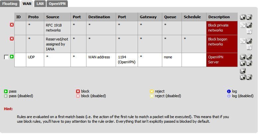
Task: Move selected rules before OpenVPN Server rule
Action: click(243, 57)
